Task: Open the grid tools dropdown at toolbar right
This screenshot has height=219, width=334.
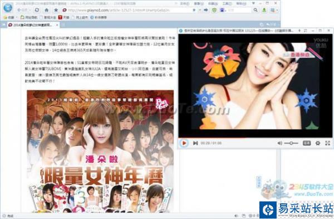Action: pos(274,10)
